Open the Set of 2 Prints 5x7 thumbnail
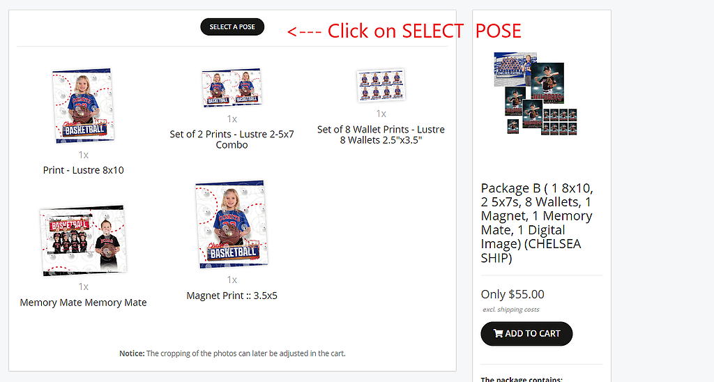This screenshot has width=714, height=382. tap(231, 87)
